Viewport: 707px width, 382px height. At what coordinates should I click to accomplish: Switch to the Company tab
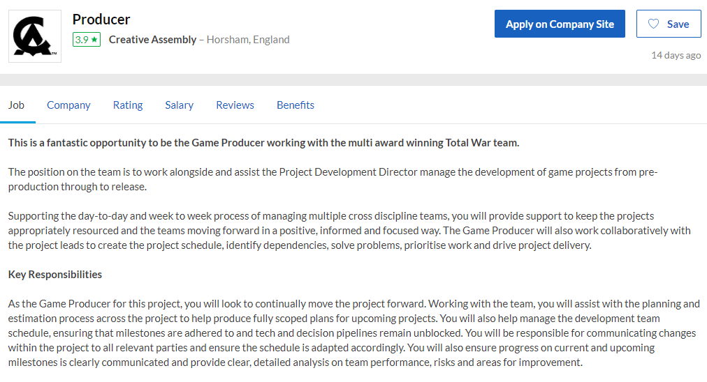68,105
